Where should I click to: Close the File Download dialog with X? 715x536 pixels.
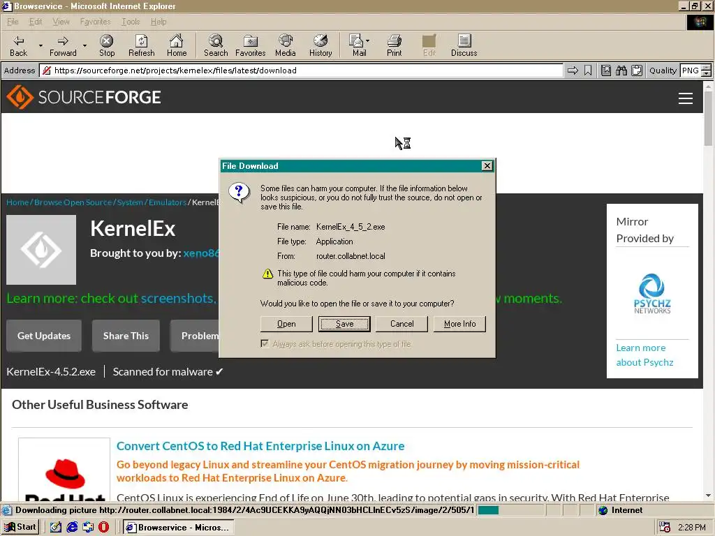click(x=487, y=166)
